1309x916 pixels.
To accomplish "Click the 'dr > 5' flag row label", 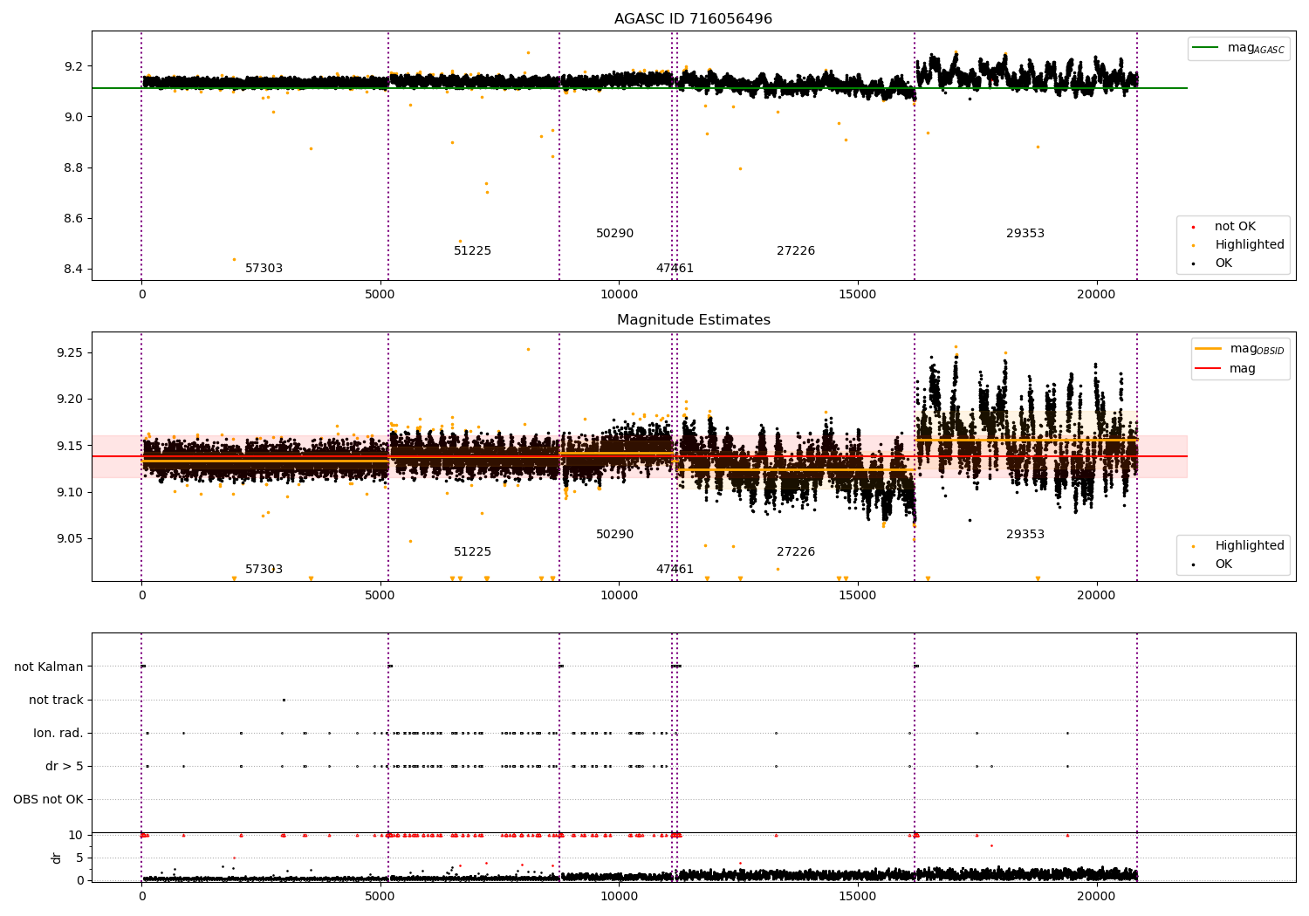I will [65, 767].
